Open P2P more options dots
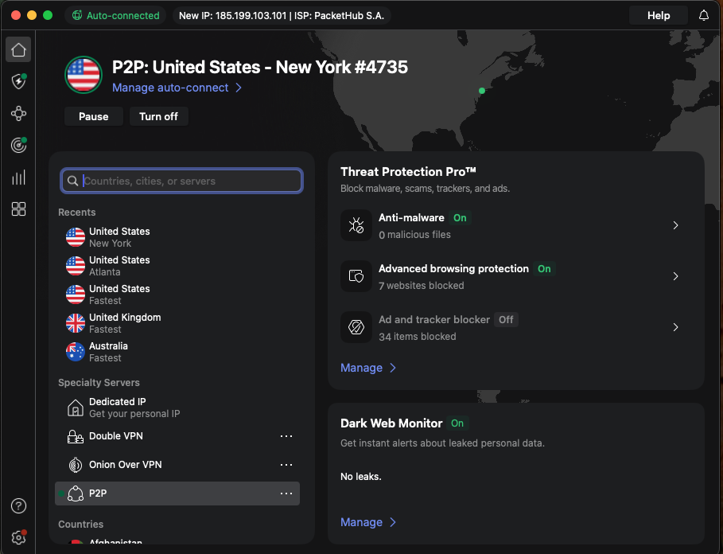Image resolution: width=723 pixels, height=554 pixels. pos(286,494)
